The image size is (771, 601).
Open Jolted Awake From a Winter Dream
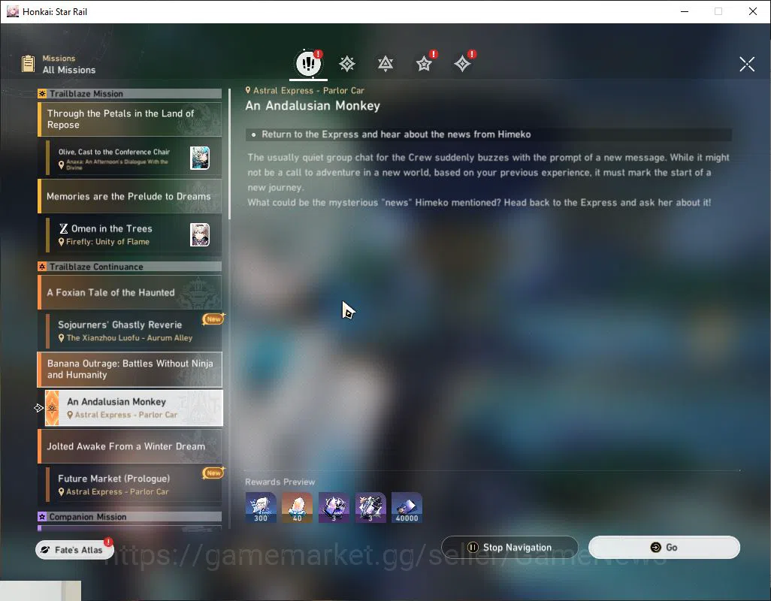pos(130,446)
